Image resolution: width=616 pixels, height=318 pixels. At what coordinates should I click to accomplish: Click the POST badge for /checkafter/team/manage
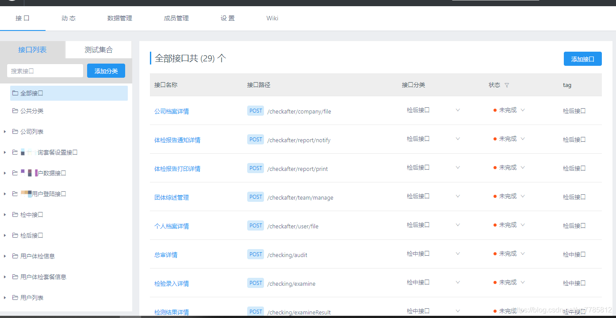pyautogui.click(x=256, y=197)
